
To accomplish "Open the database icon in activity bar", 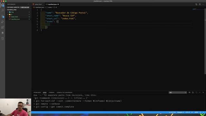I will click(3, 33).
